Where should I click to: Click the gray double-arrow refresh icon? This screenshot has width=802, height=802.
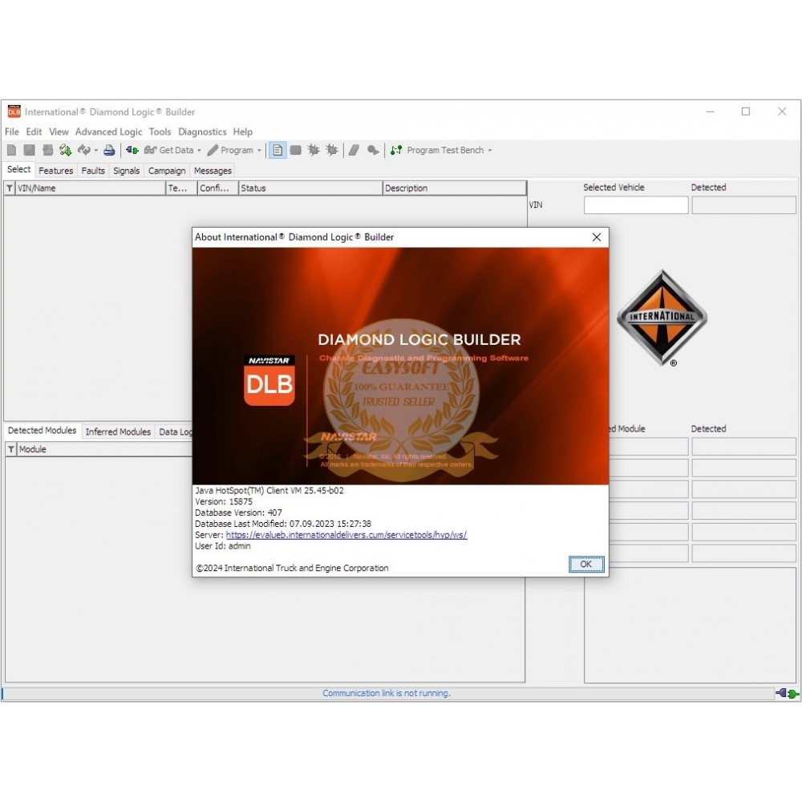pos(83,150)
